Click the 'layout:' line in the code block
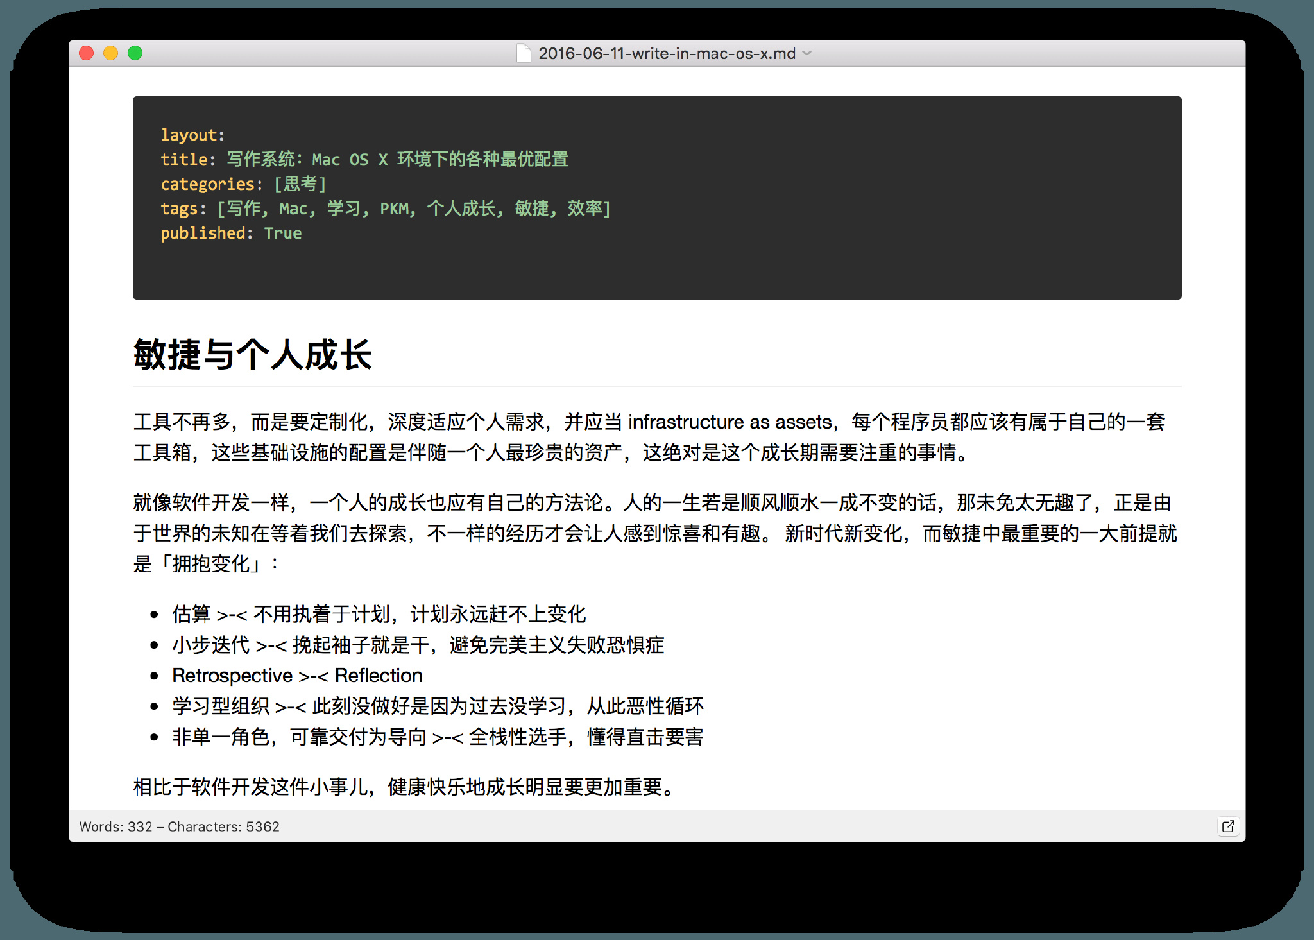 point(192,135)
